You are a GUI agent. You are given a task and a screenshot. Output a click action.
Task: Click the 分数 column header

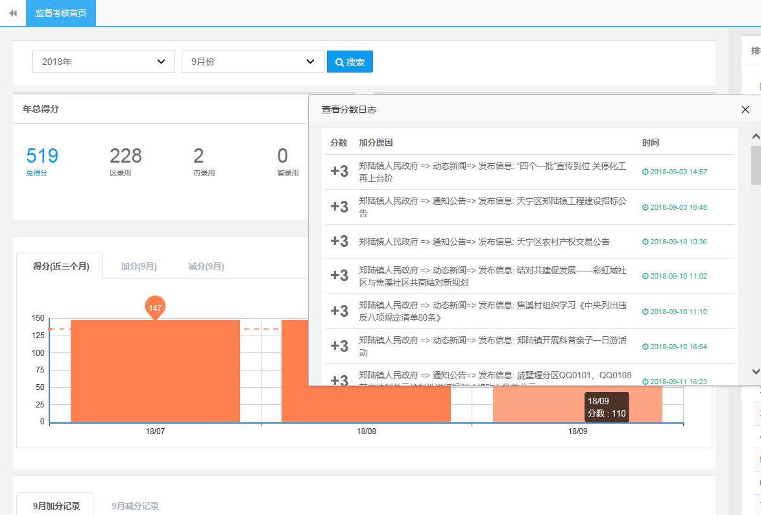click(339, 143)
